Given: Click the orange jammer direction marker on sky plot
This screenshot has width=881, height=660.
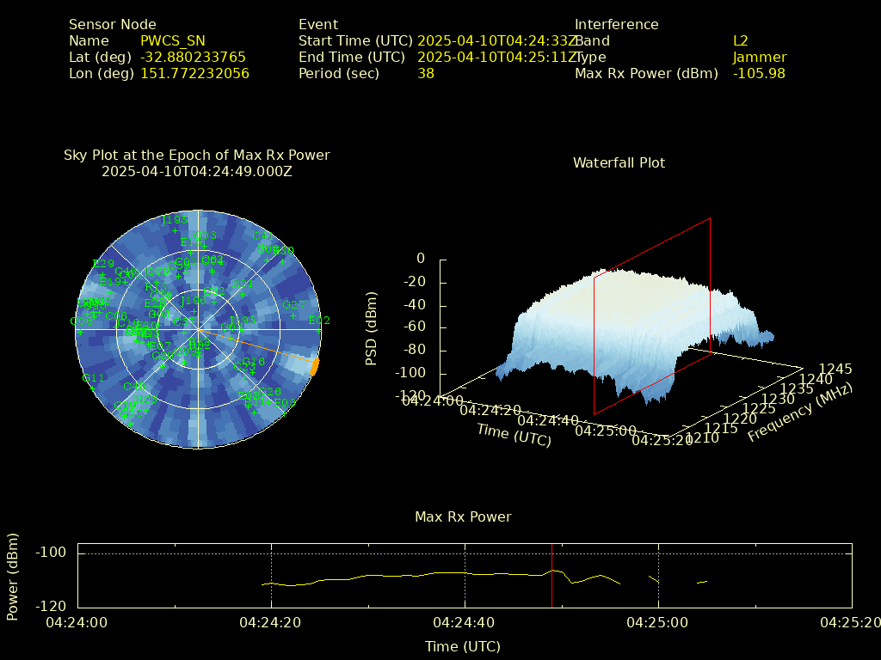Looking at the screenshot, I should [315, 366].
